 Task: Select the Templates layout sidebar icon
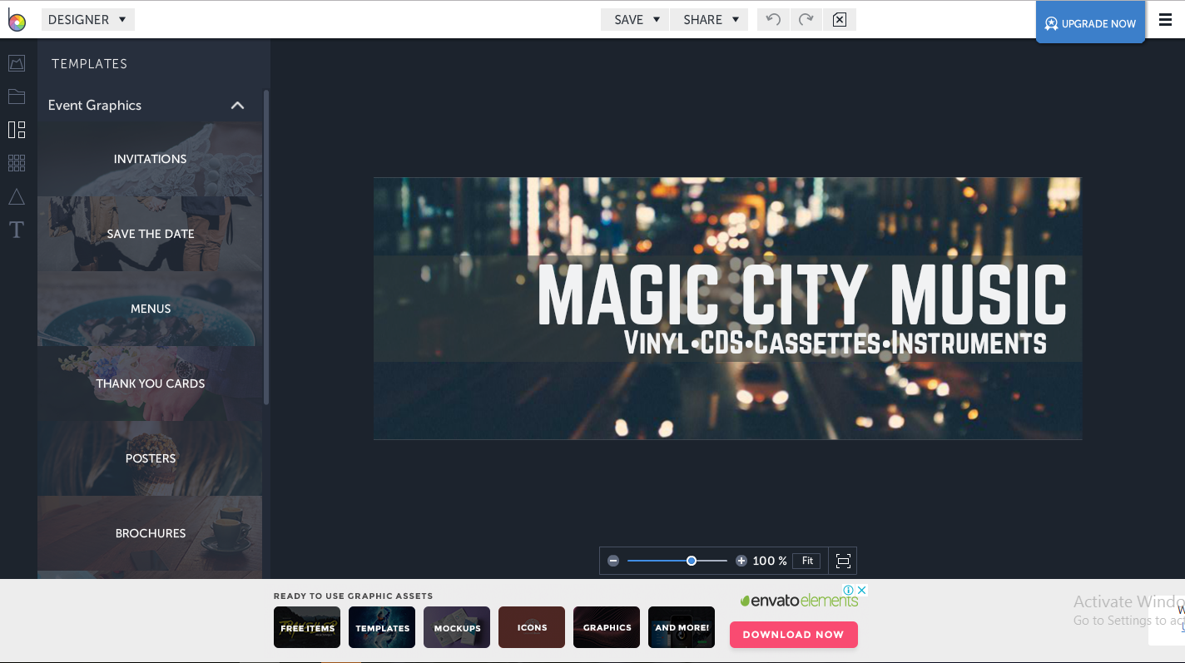pos(17,130)
